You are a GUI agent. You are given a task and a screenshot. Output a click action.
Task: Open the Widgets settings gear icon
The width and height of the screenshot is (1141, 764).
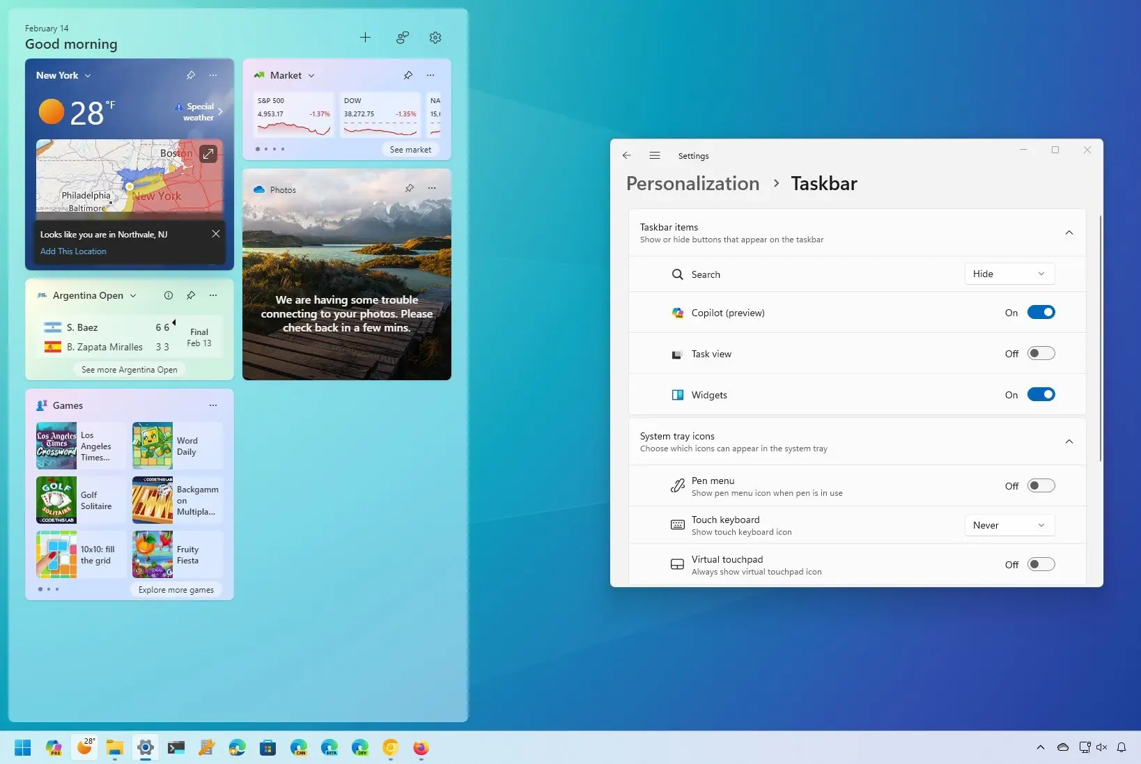click(x=435, y=38)
